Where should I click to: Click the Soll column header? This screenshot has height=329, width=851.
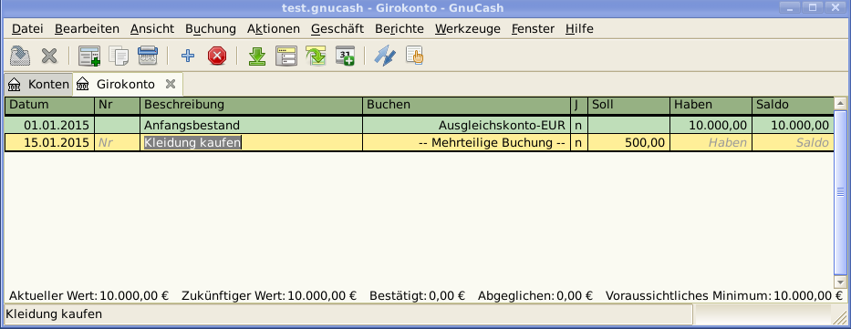coord(628,105)
